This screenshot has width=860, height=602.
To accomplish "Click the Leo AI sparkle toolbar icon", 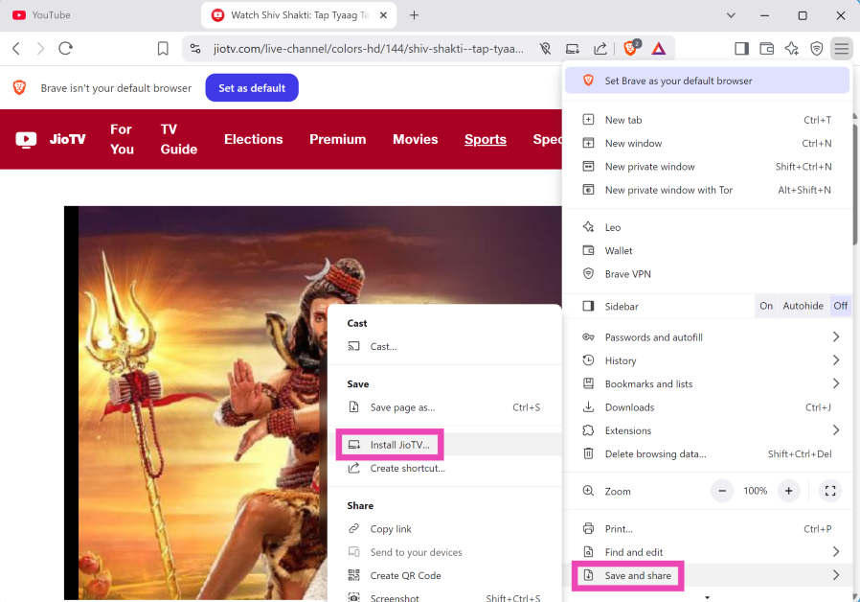I will pyautogui.click(x=791, y=48).
